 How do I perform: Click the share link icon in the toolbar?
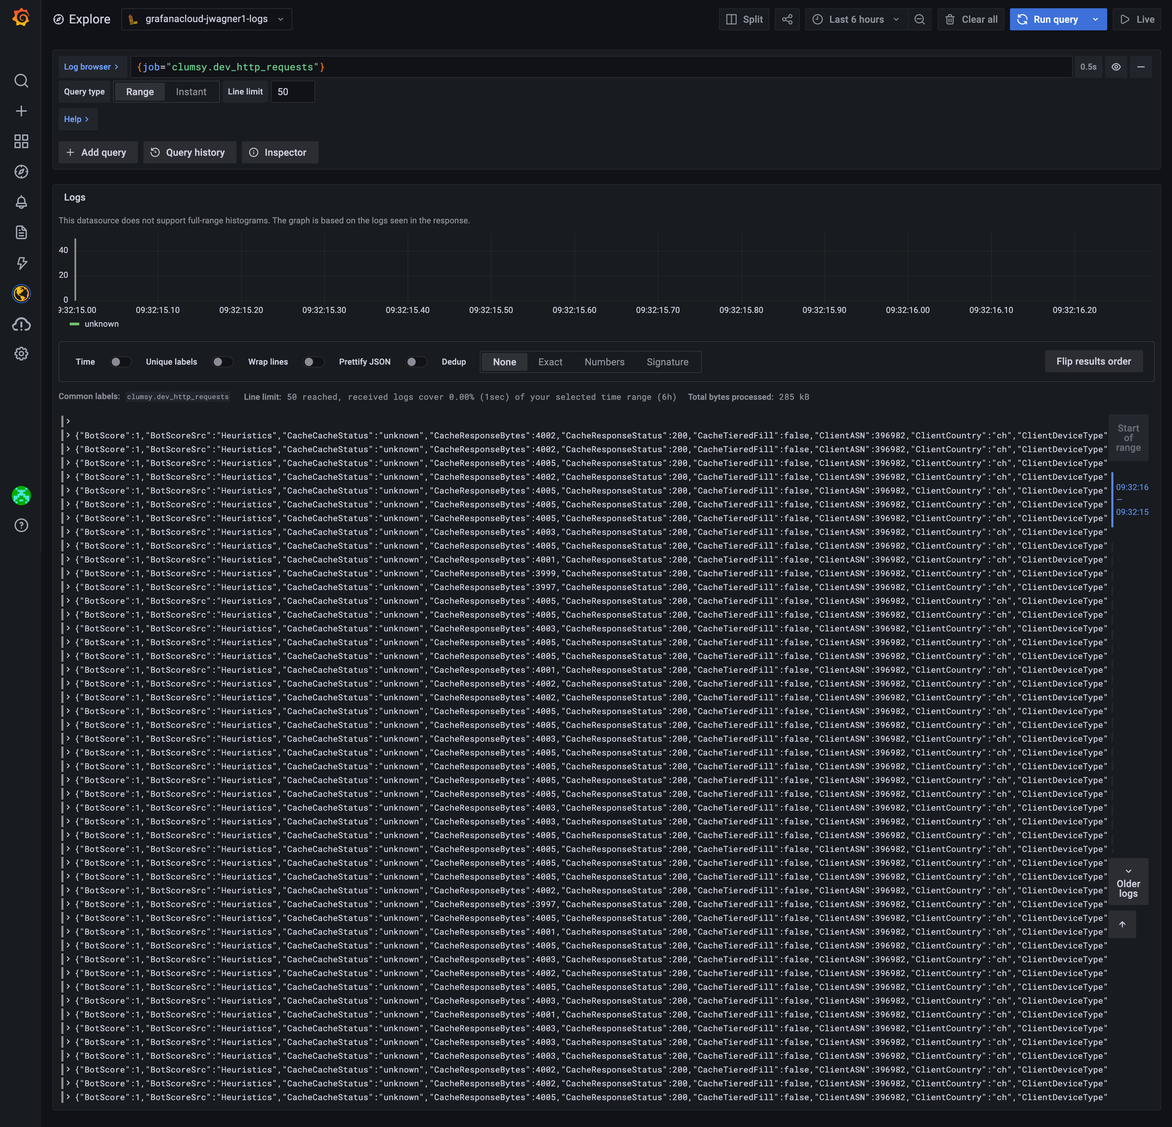(787, 19)
